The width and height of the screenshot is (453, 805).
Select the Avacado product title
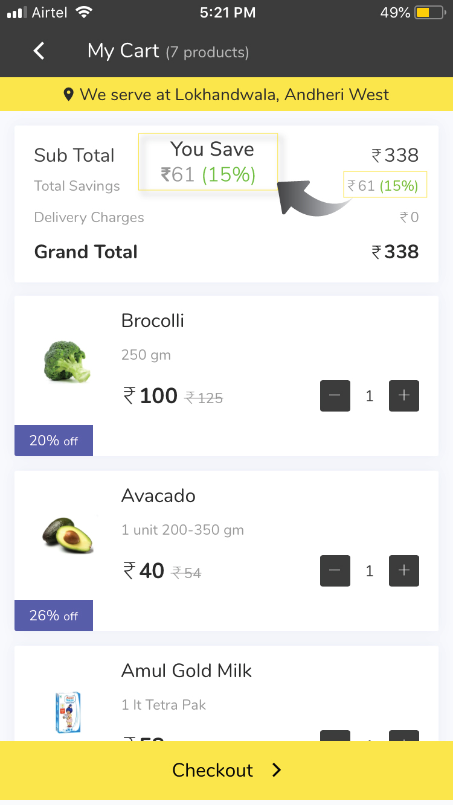point(158,495)
